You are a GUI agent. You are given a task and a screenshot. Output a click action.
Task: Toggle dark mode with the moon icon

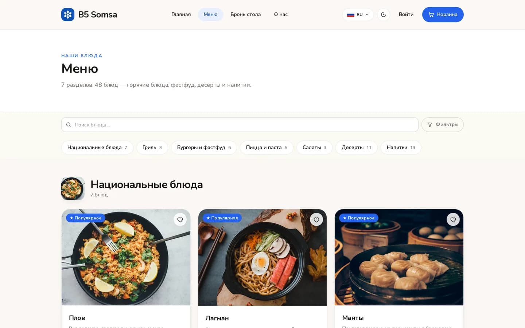[x=384, y=15]
